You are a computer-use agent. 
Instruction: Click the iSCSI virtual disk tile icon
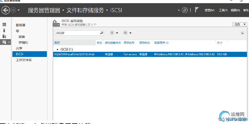click(x=56, y=23)
